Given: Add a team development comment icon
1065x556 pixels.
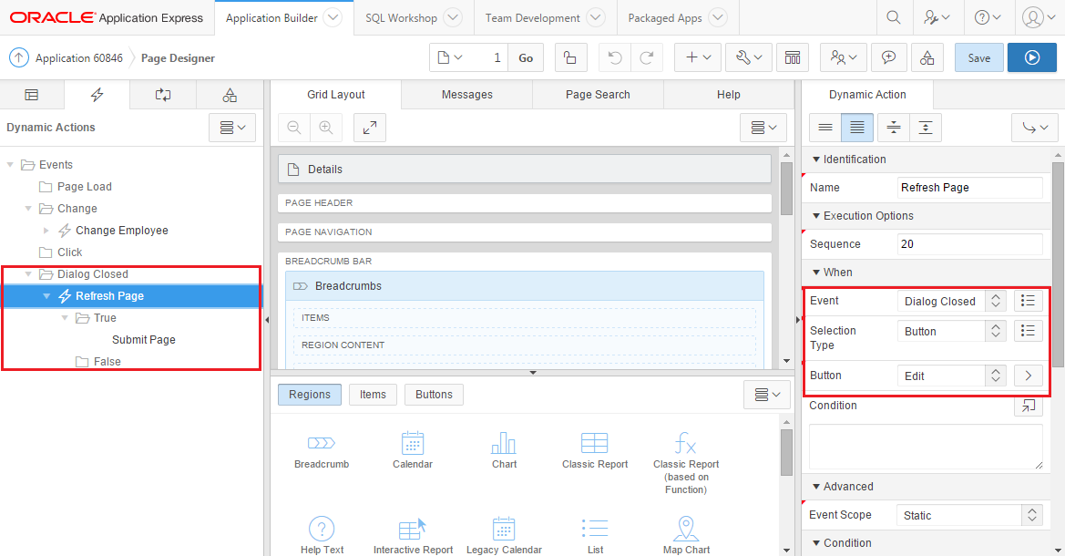Looking at the screenshot, I should pos(888,57).
